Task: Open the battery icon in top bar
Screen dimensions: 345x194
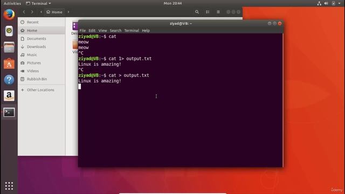Action: [333, 3]
